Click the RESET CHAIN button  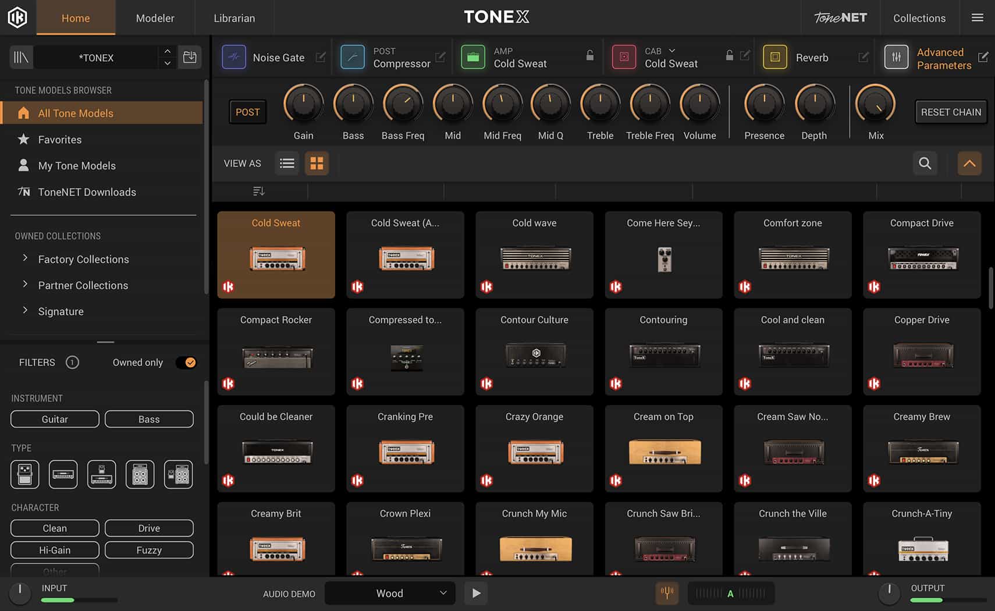(x=950, y=112)
